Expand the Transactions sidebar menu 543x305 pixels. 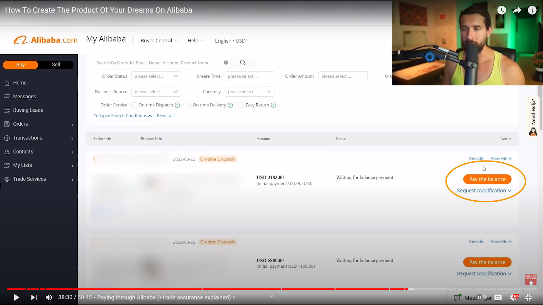pyautogui.click(x=39, y=138)
